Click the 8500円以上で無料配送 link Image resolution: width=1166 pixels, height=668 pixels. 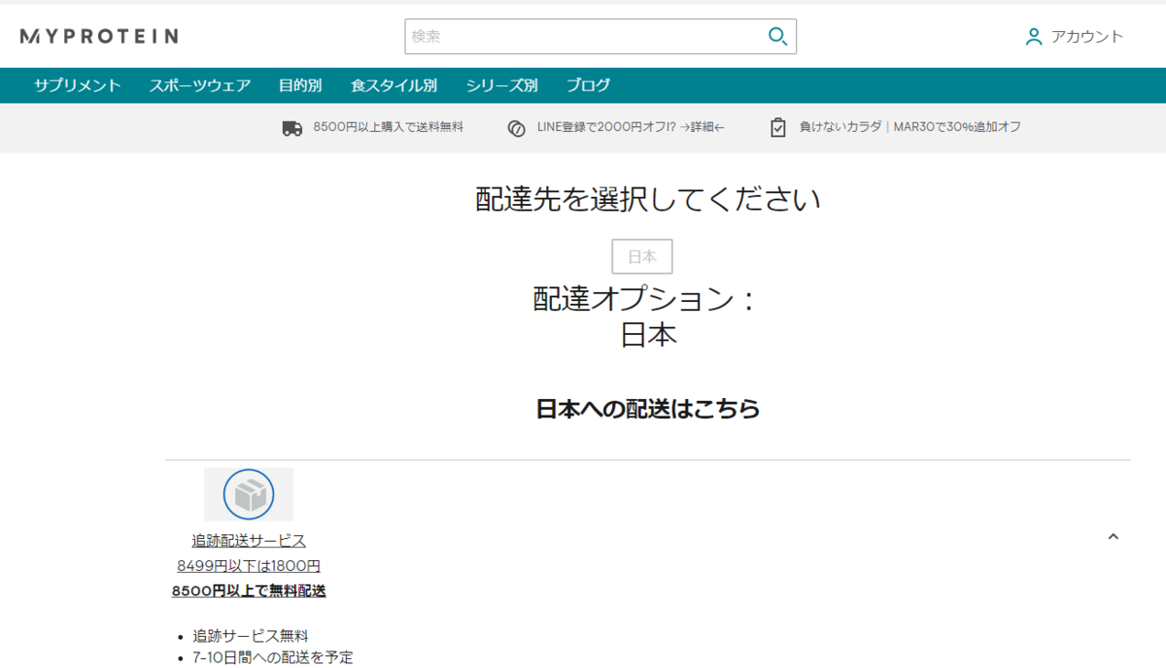(x=249, y=590)
